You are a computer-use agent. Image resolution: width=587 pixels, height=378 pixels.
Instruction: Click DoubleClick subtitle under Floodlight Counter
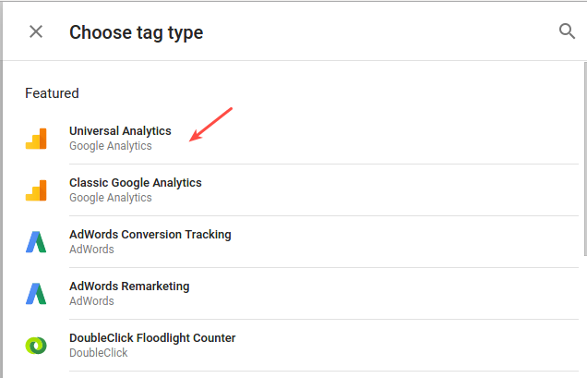click(99, 353)
